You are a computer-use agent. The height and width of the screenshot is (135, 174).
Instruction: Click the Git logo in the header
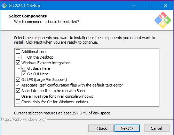(x=163, y=20)
